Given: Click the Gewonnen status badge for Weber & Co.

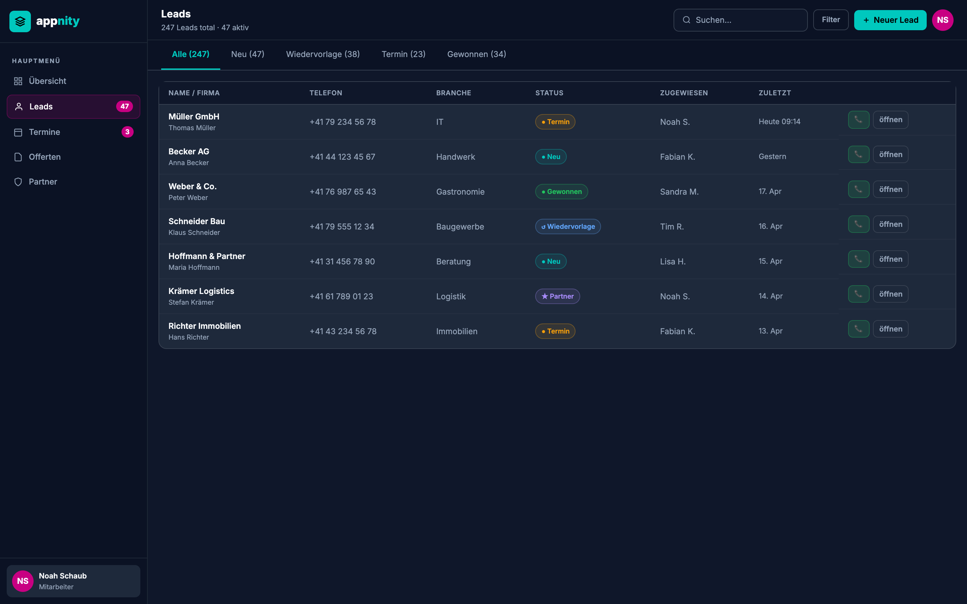Looking at the screenshot, I should pyautogui.click(x=561, y=192).
